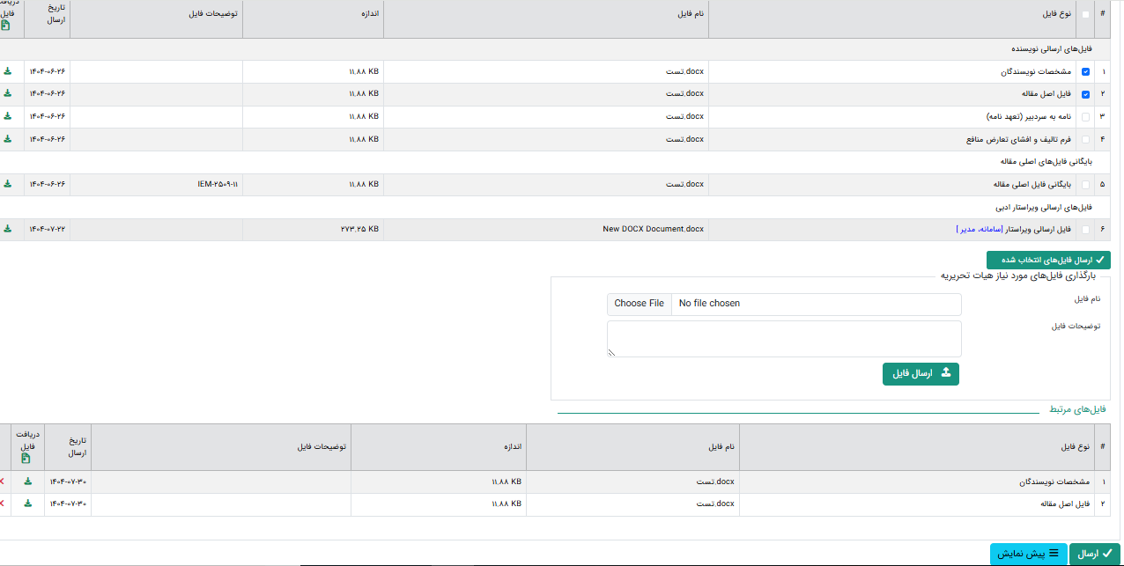
Task: Download the بایگانی فایل اصلی مقاله file
Action: (x=8, y=184)
